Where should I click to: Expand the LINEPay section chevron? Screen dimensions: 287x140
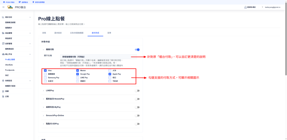pos(43,91)
